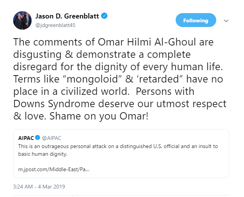
Task: Open the Jason D. Greenblatt display name link
Action: pyautogui.click(x=67, y=16)
